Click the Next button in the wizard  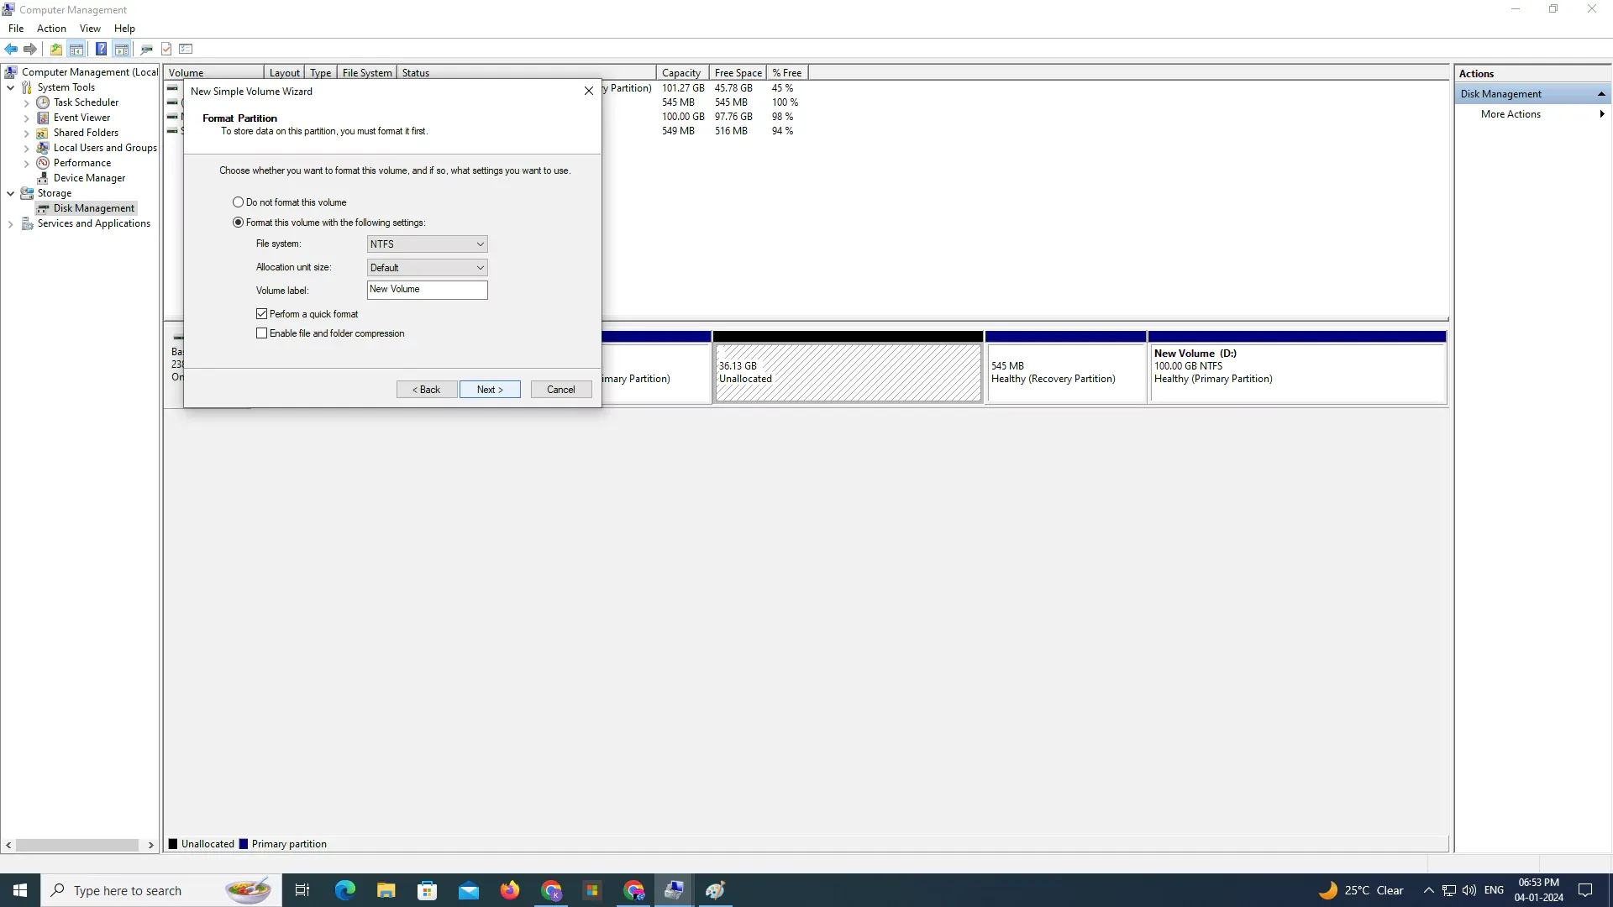point(490,390)
